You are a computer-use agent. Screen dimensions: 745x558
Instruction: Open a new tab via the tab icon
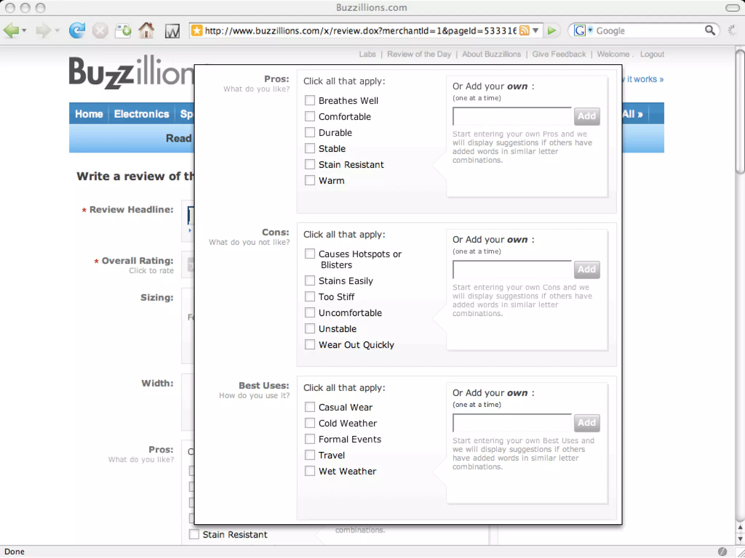(x=123, y=31)
